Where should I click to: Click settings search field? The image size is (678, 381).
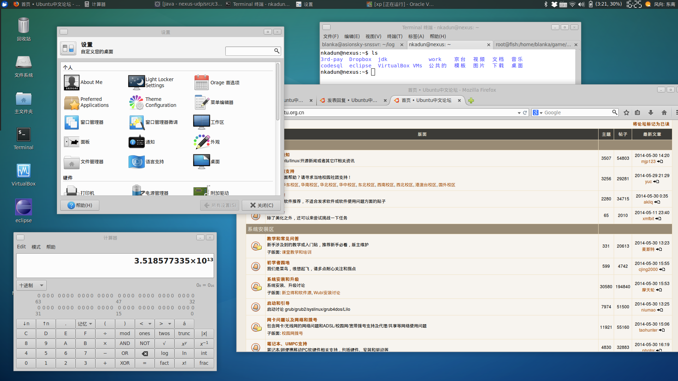click(253, 51)
